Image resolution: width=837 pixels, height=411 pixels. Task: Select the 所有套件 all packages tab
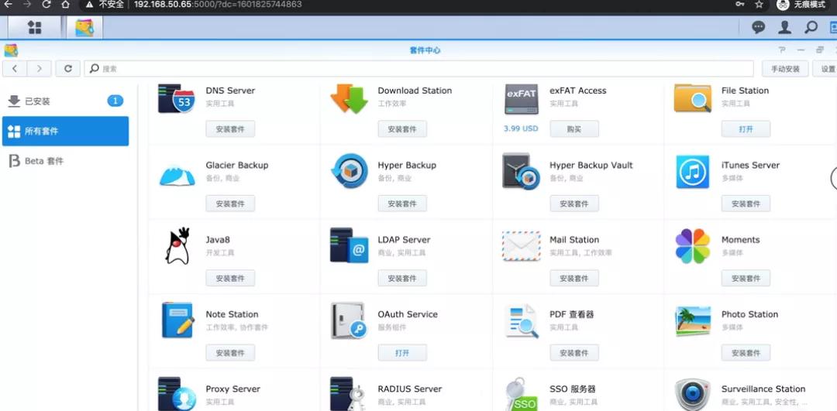pos(65,131)
